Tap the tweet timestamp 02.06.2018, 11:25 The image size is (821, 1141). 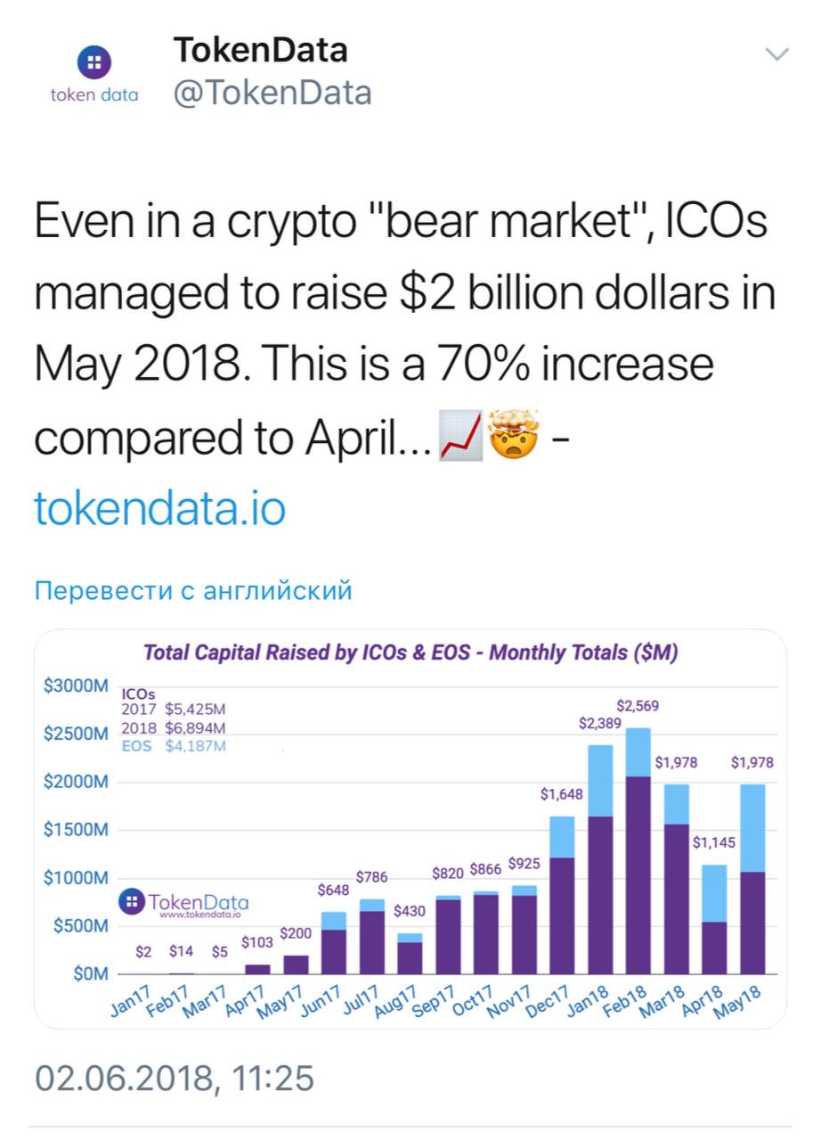175,1078
